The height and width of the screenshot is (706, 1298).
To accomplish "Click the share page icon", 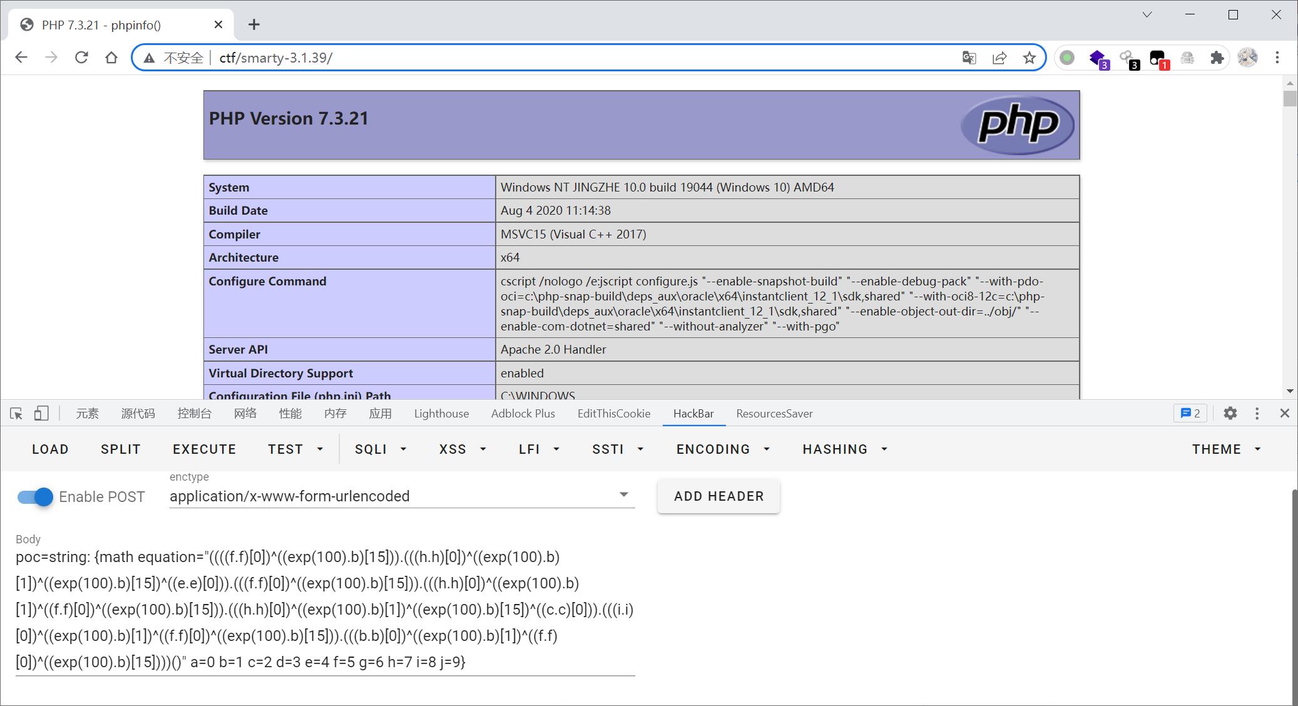I will [999, 58].
